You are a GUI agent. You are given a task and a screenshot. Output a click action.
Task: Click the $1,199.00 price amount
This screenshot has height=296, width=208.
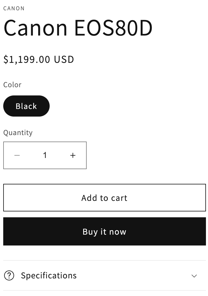click(x=27, y=59)
